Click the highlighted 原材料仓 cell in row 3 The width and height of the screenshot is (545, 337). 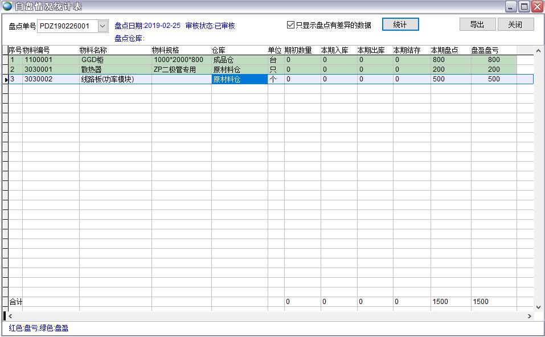(x=239, y=79)
